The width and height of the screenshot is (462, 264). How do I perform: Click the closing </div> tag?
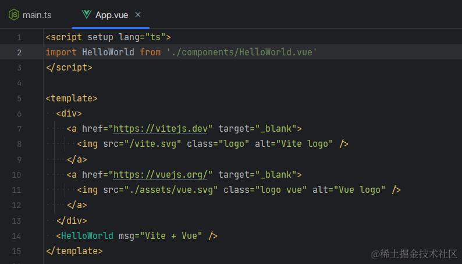coord(72,221)
